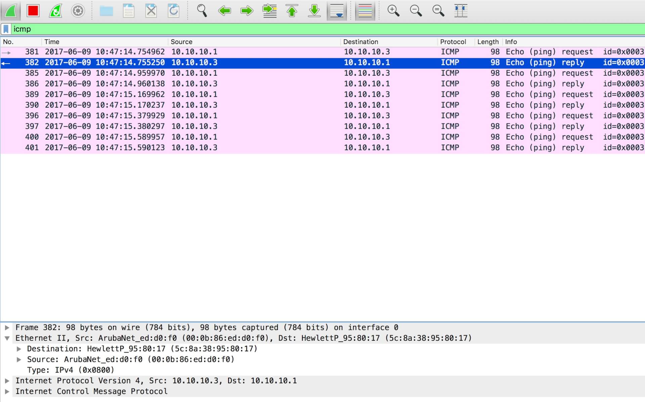Toggle auto-scroll during live capture
The width and height of the screenshot is (645, 402).
[x=337, y=11]
